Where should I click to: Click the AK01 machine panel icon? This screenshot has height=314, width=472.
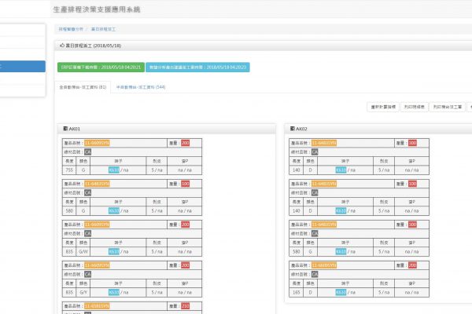coord(65,129)
